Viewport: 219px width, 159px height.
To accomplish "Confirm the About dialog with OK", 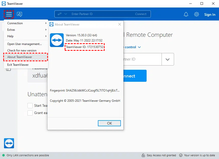I will coord(109,123).
